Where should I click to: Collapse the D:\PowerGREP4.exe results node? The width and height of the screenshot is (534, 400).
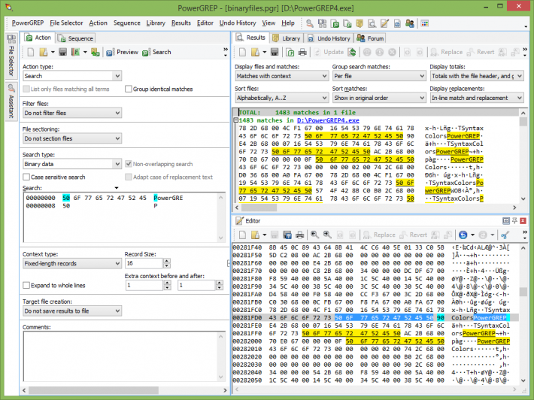235,120
